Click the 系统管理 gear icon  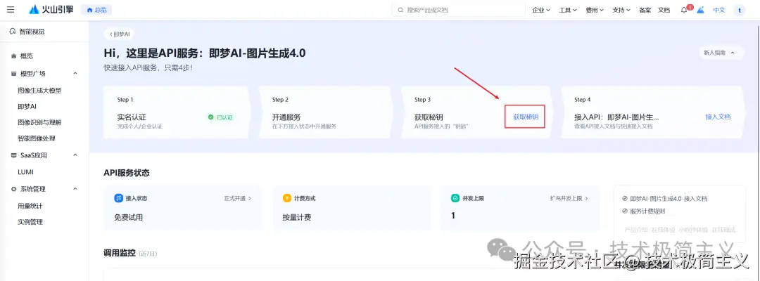click(x=13, y=189)
